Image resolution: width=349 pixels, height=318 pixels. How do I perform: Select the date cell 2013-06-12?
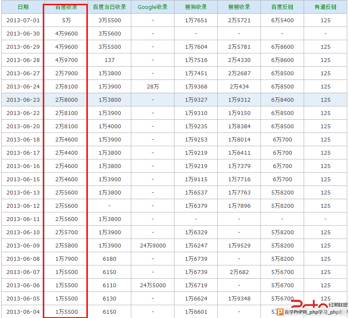(23, 206)
